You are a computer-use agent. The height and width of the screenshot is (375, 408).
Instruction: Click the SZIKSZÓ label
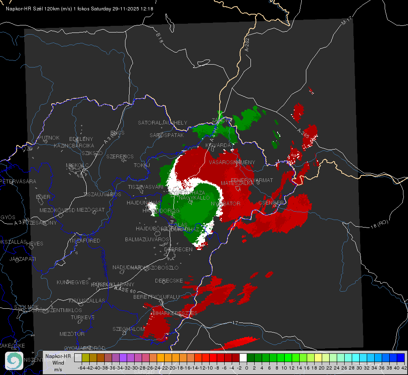click(92, 153)
